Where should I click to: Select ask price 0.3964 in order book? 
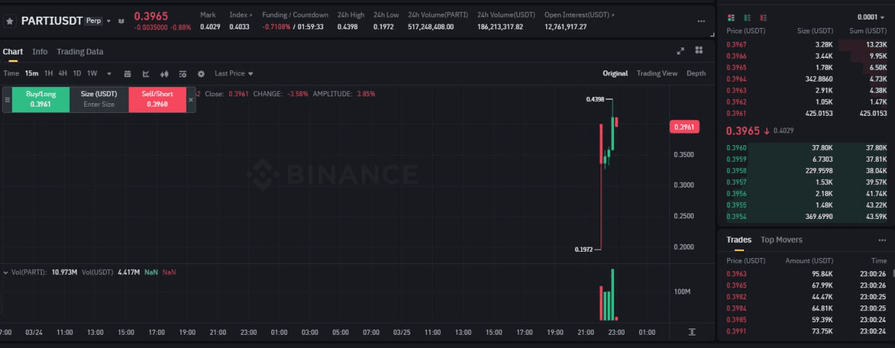pos(736,79)
